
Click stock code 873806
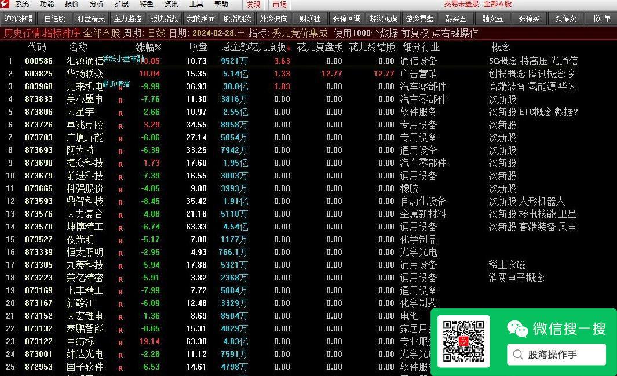39,112
